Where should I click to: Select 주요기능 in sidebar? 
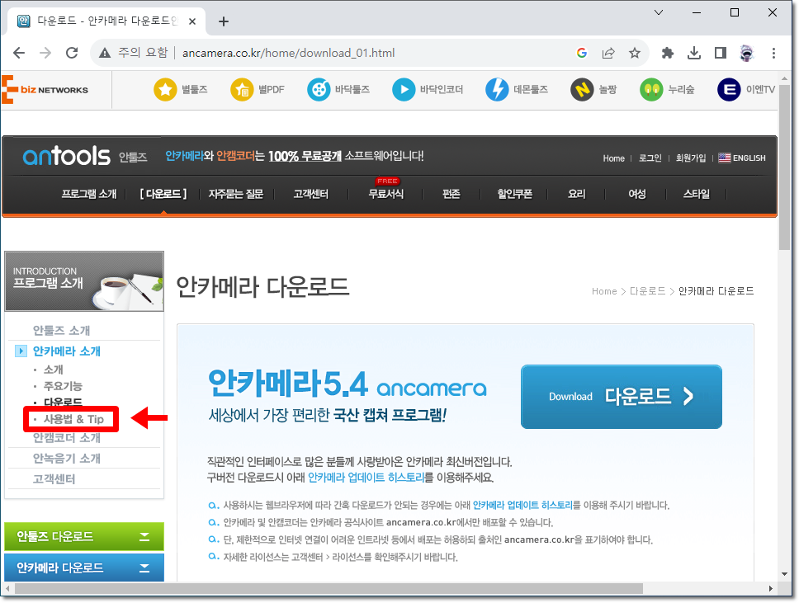click(x=63, y=386)
